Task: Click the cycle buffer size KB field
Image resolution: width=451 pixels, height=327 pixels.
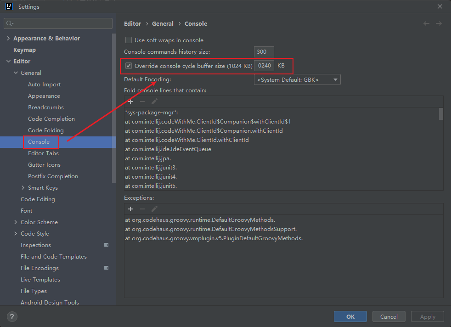Action: [x=264, y=66]
